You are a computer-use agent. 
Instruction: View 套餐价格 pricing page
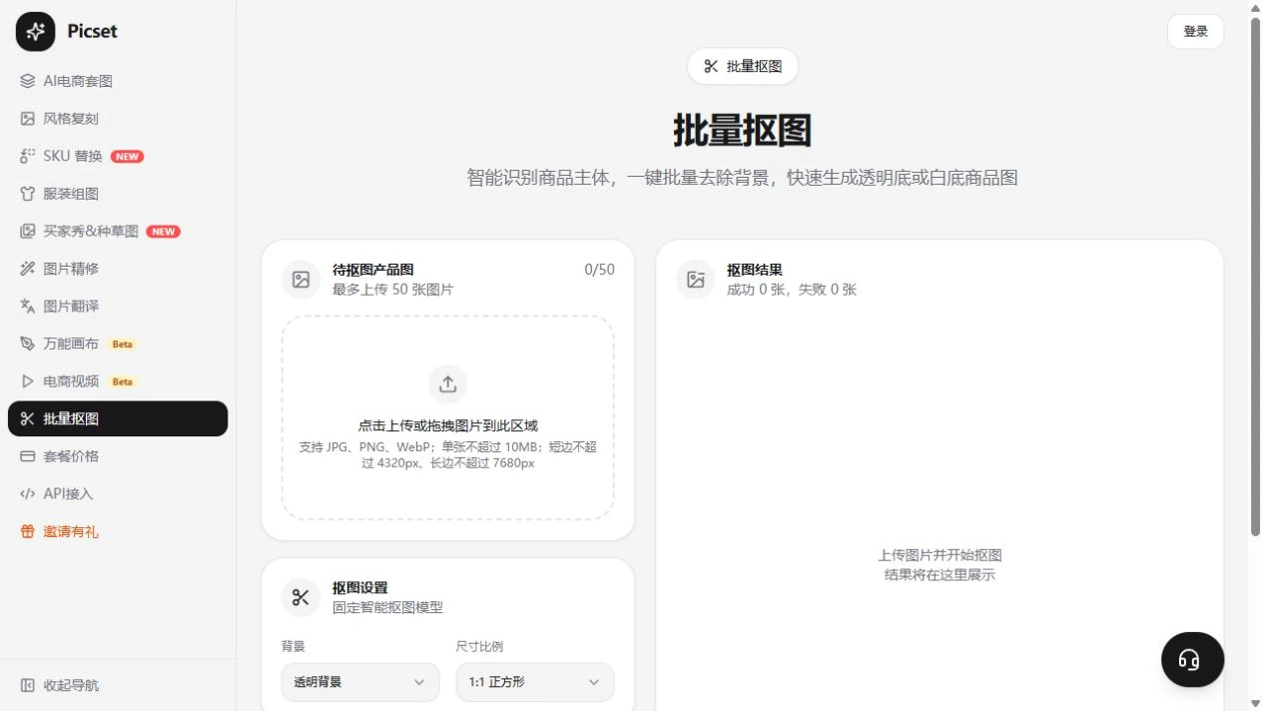118,456
